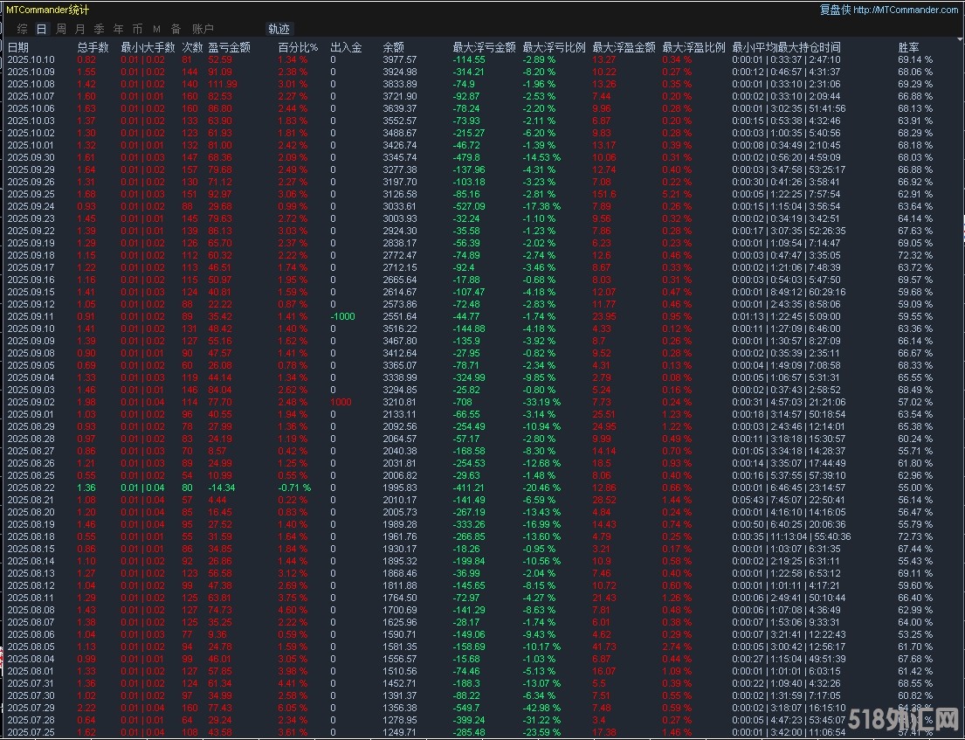
Task: Select the 2025.08.22 row date
Action: (31, 487)
